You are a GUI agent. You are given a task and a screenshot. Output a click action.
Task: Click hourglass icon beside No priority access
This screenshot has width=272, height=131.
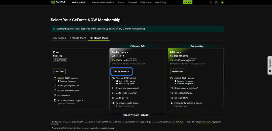(55, 100)
